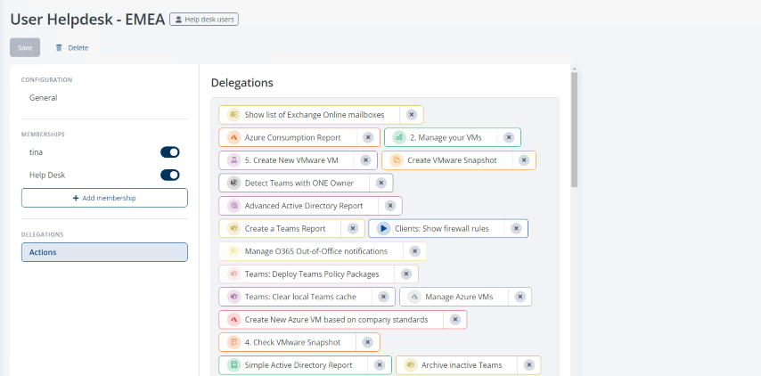Click the Archive inactive Teams icon

point(411,365)
